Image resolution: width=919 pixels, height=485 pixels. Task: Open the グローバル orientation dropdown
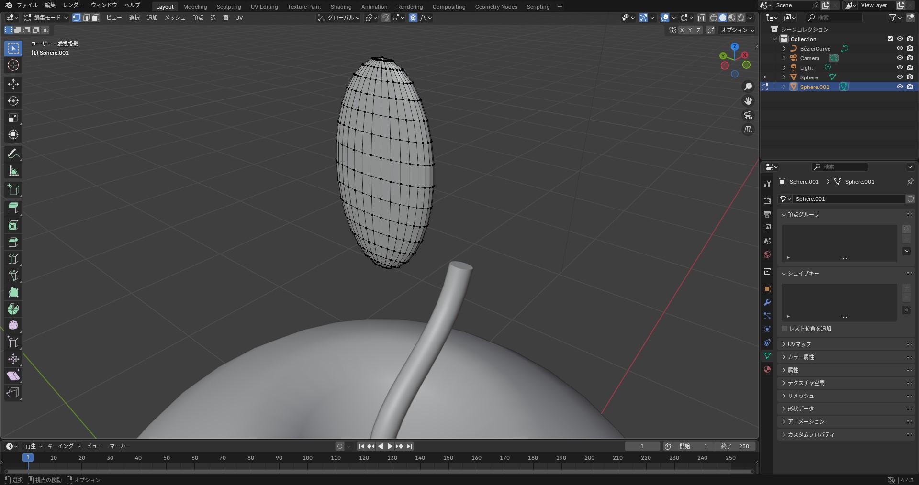(x=339, y=18)
